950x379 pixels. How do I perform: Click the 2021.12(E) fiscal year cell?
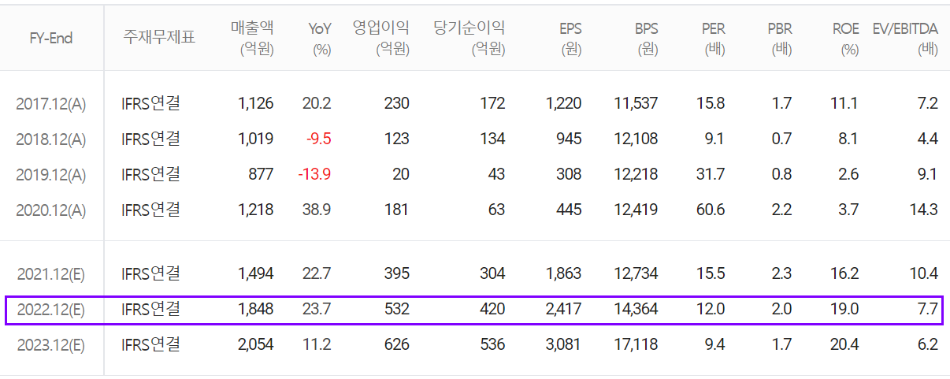(x=51, y=273)
